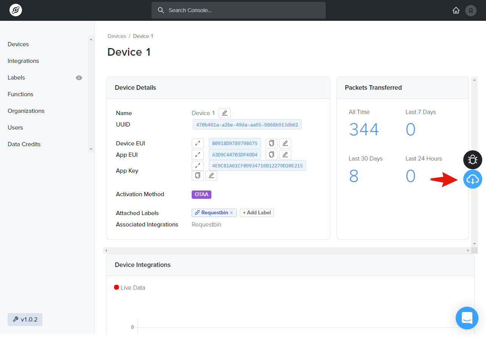Go to Integrations in sidebar
The image size is (486, 337).
pyautogui.click(x=23, y=61)
